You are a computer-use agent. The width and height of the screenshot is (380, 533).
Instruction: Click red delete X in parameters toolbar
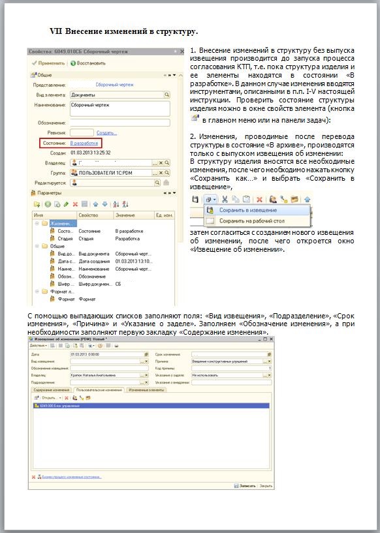click(75, 204)
